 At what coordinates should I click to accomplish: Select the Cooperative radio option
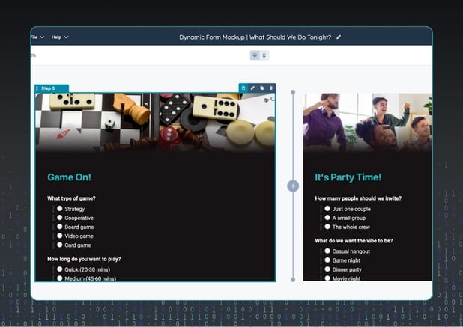60,218
